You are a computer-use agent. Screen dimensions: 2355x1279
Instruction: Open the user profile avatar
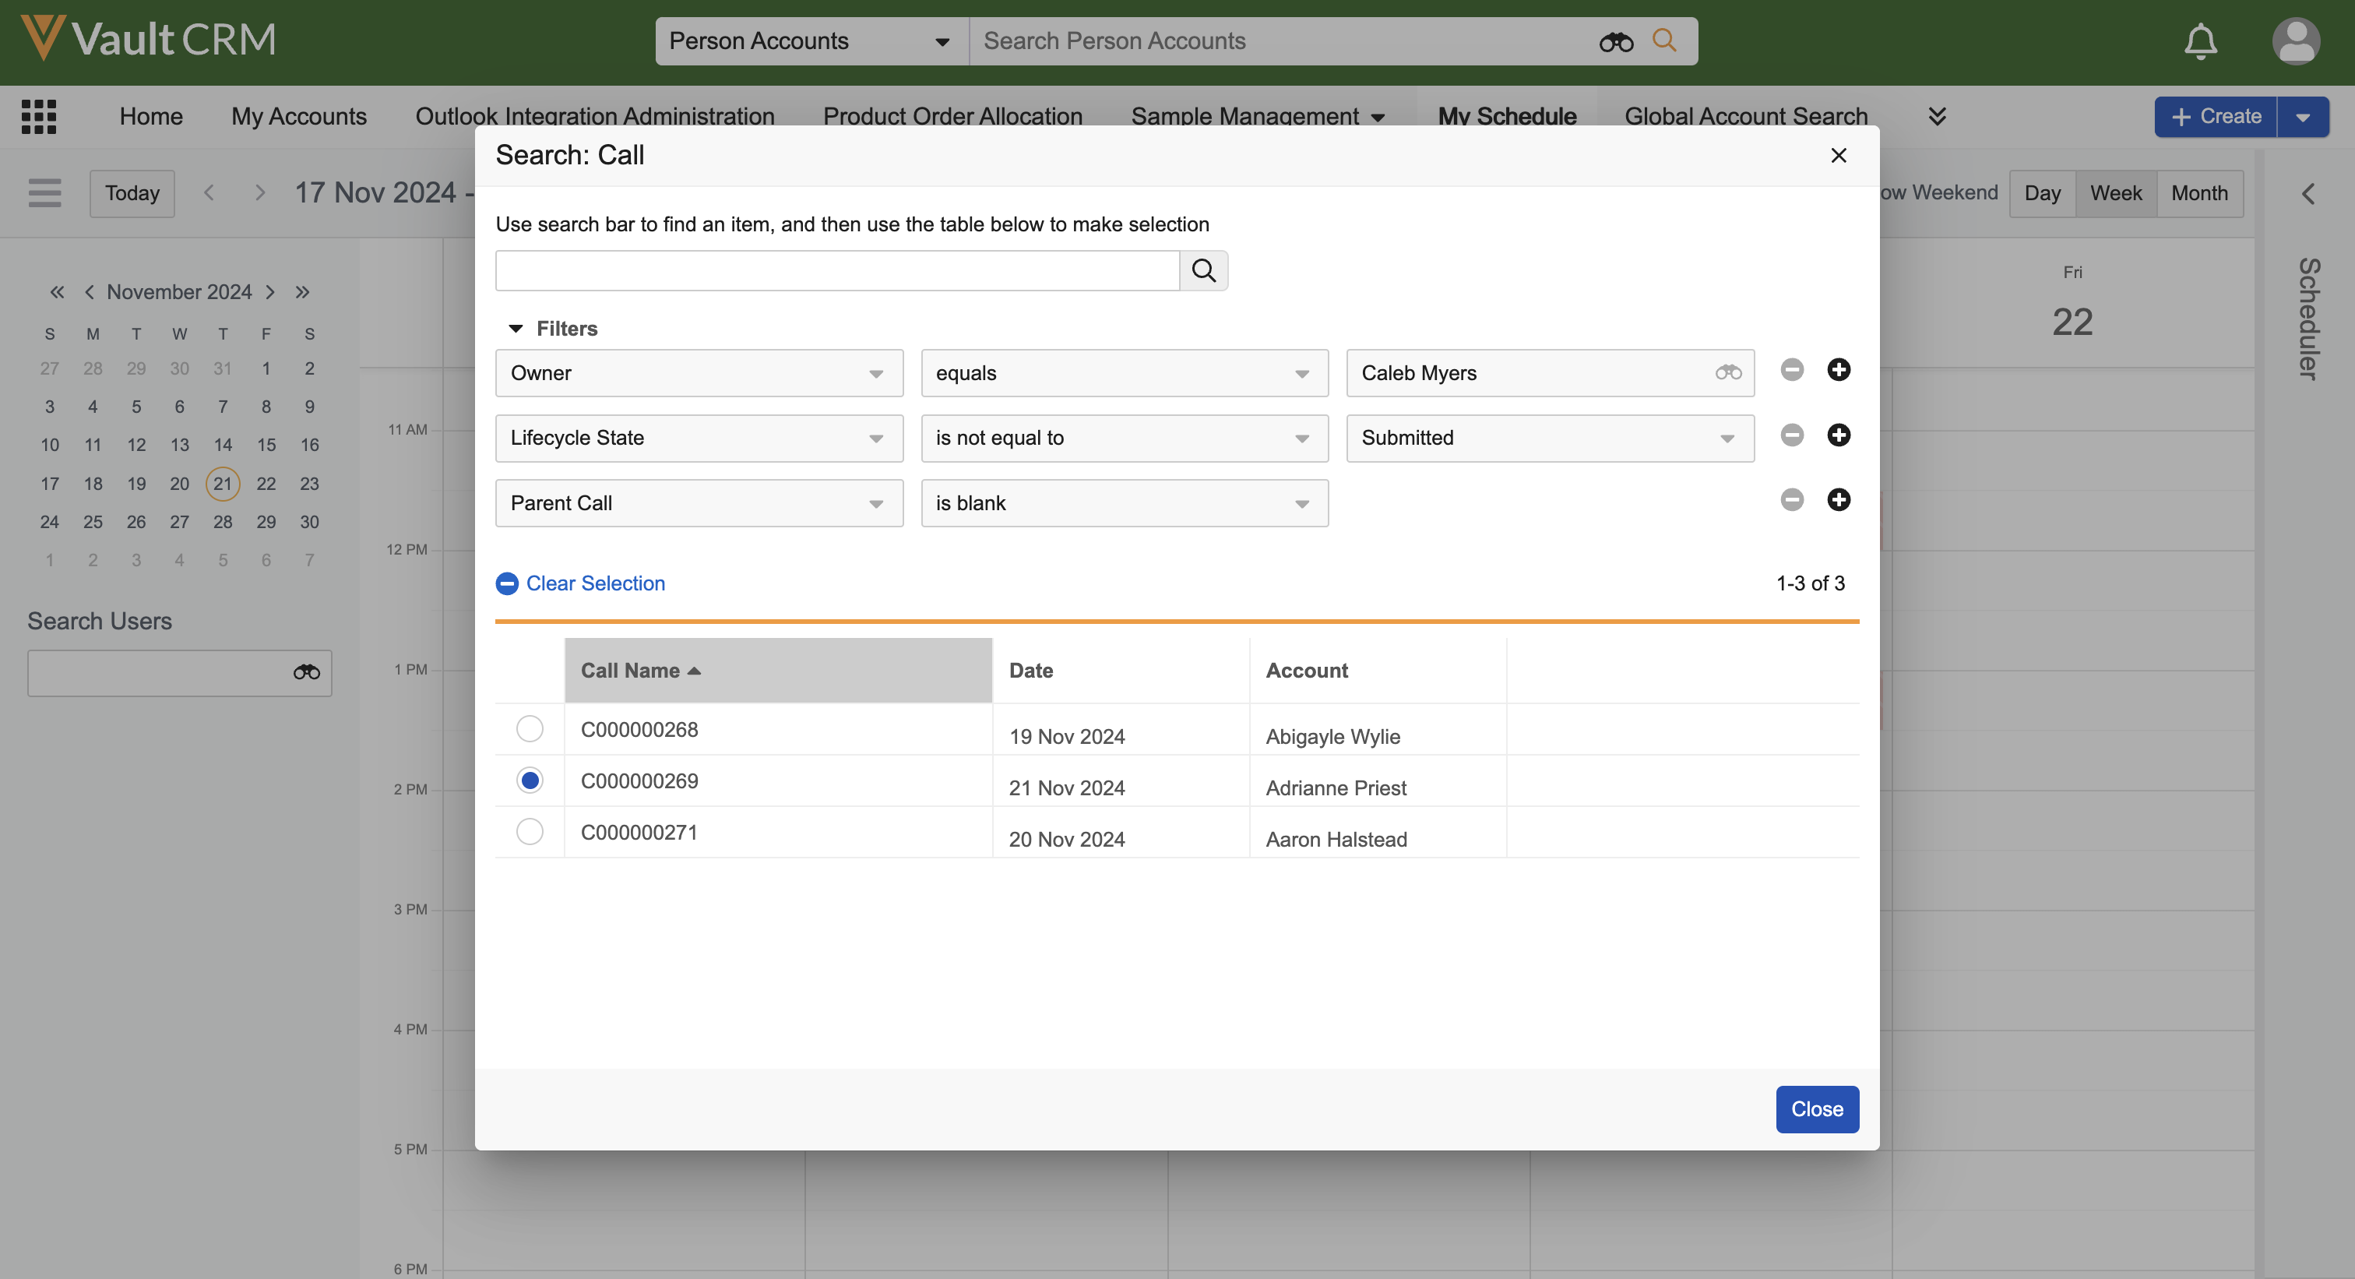coord(2296,41)
